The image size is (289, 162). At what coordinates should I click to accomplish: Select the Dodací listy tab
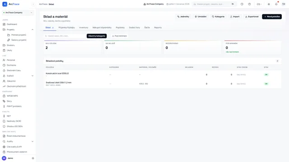click(x=135, y=27)
